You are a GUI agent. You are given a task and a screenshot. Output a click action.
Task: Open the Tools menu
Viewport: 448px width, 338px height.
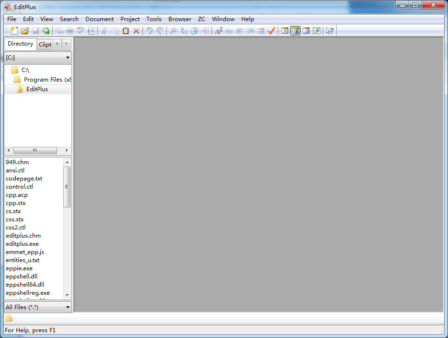154,19
